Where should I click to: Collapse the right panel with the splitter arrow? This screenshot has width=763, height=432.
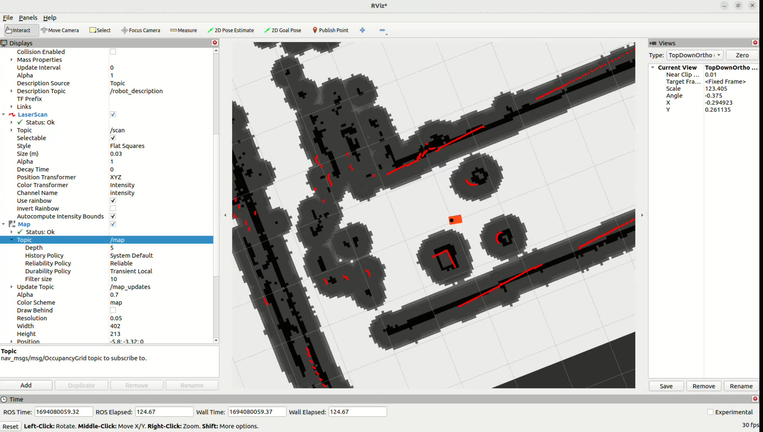642,215
